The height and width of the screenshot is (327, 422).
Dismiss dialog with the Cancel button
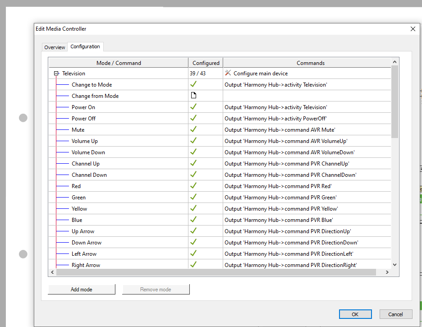coord(395,314)
